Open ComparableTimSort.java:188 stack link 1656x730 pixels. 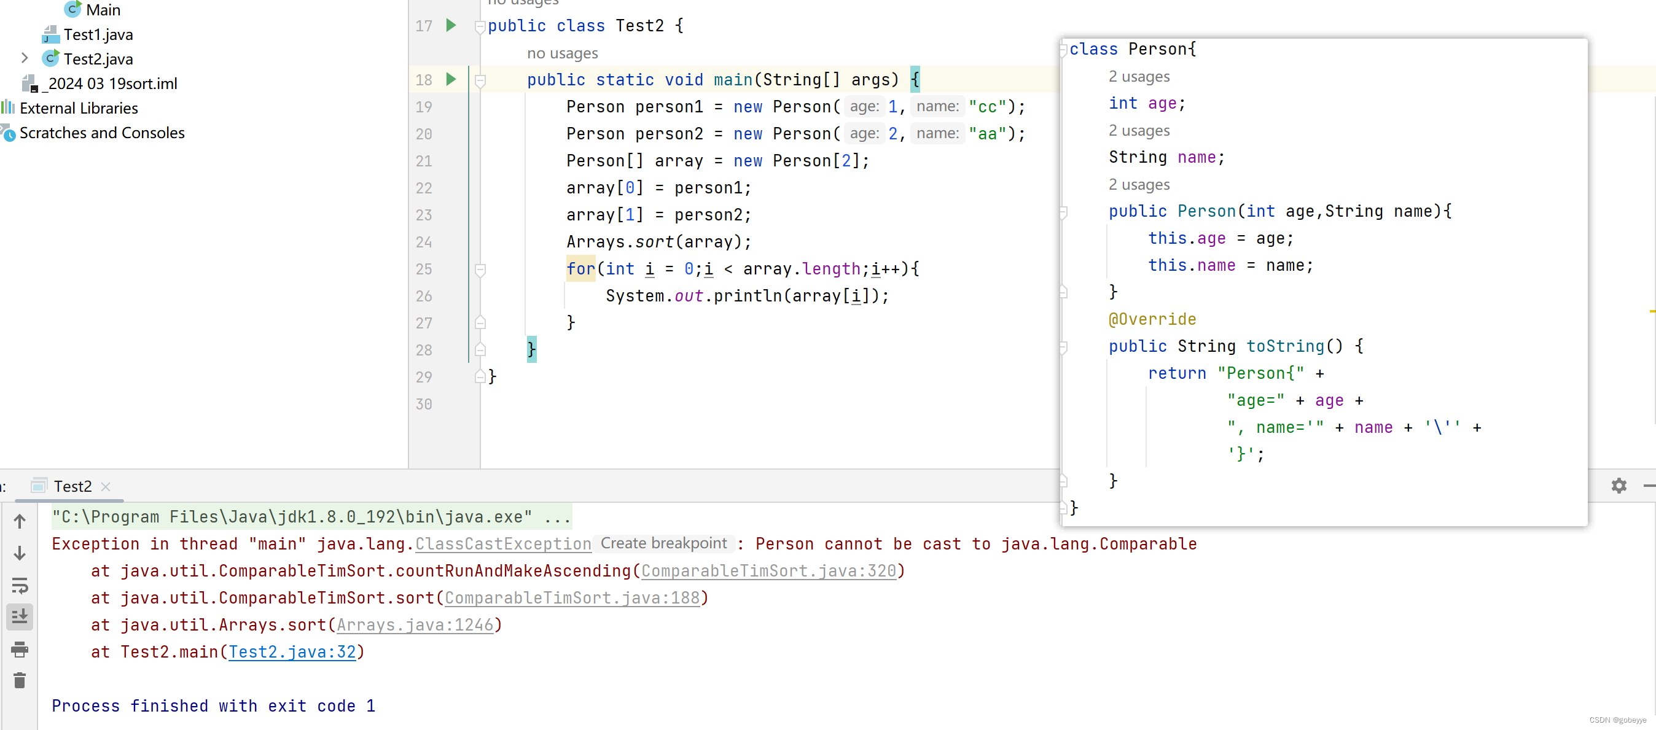pos(572,597)
